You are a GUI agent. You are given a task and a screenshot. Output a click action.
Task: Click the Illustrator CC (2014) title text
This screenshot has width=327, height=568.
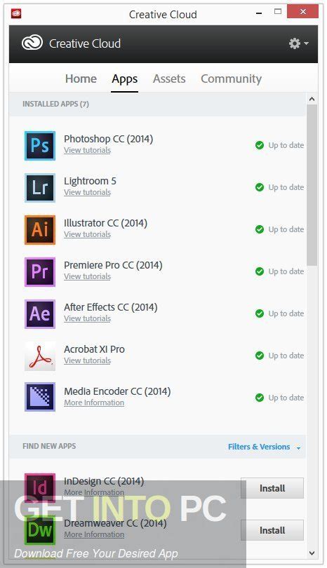point(105,223)
